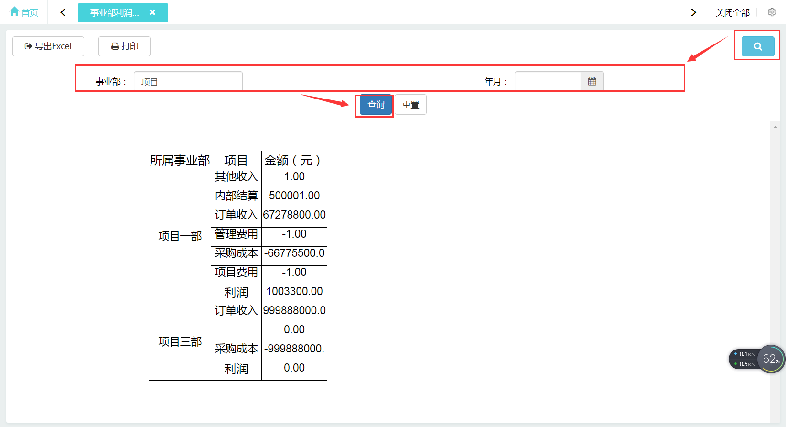This screenshot has height=427, width=786.
Task: Switch to the 事业部利润 tab
Action: 115,13
